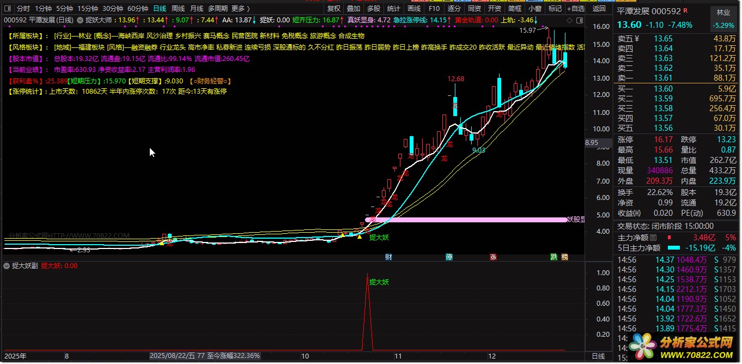Click the 财 finance marker icon
The image size is (742, 364).
[388, 257]
